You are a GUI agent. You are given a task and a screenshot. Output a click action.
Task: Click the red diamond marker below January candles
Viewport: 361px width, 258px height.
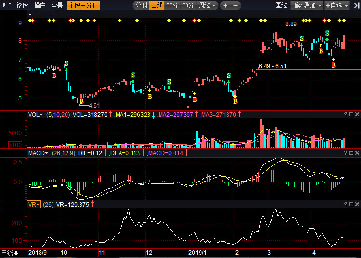(x=188, y=107)
